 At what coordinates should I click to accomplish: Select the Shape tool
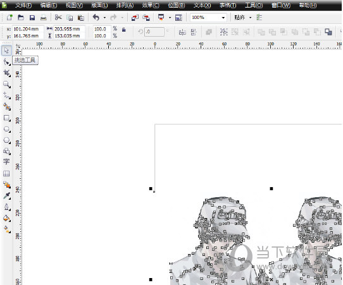coord(6,62)
